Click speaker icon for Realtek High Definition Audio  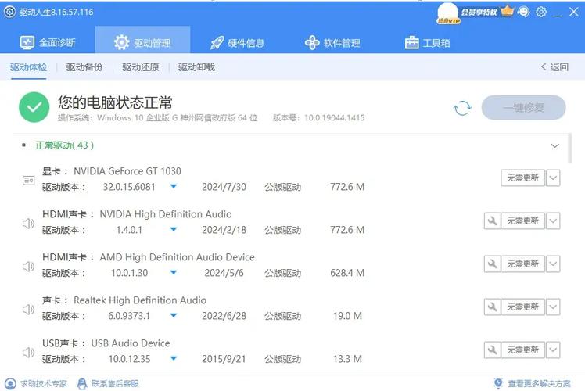(28, 310)
